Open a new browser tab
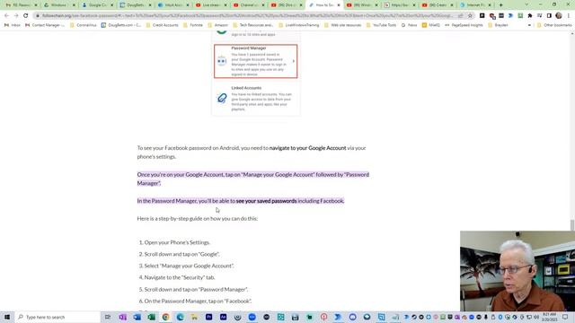 point(501,5)
